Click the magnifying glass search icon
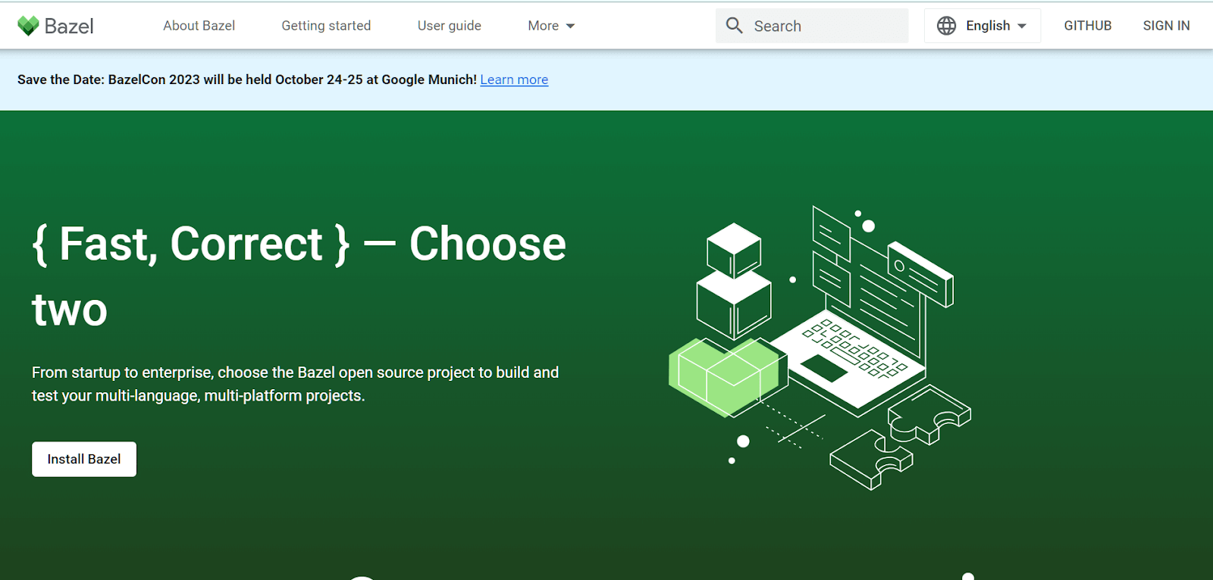The height and width of the screenshot is (580, 1213). click(734, 26)
